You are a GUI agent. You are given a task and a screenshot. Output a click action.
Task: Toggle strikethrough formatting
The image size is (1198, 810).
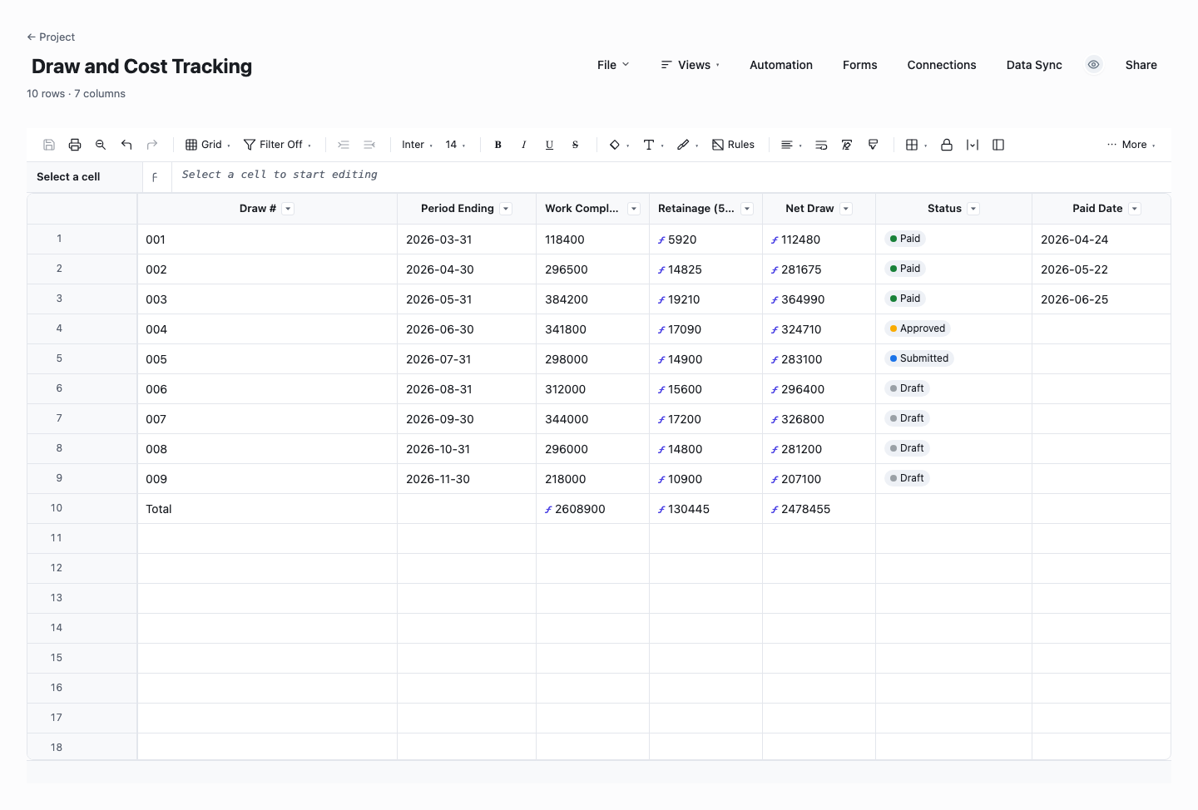point(576,145)
